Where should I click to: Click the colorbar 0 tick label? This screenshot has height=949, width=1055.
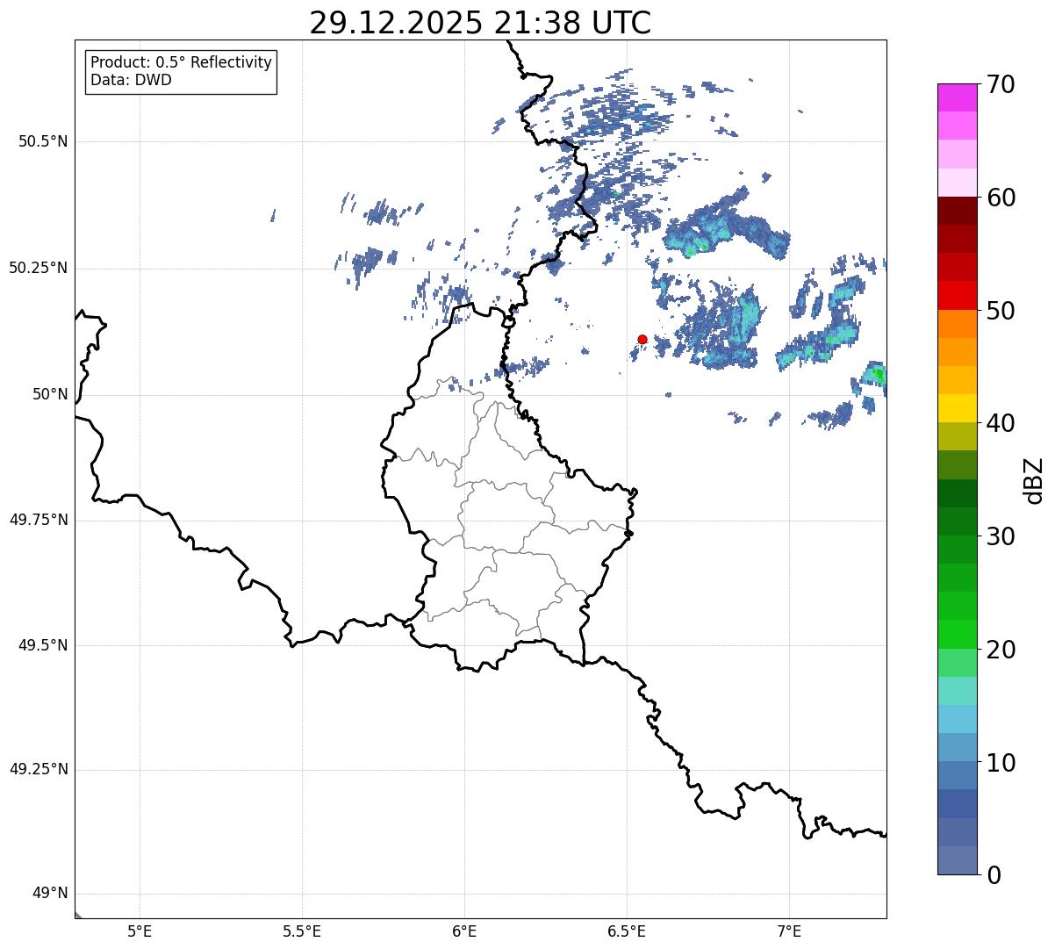(994, 875)
